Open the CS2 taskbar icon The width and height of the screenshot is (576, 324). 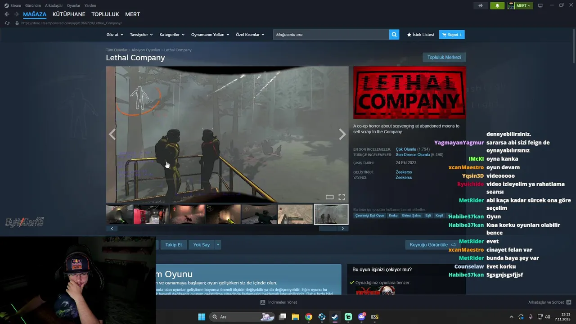click(x=374, y=317)
